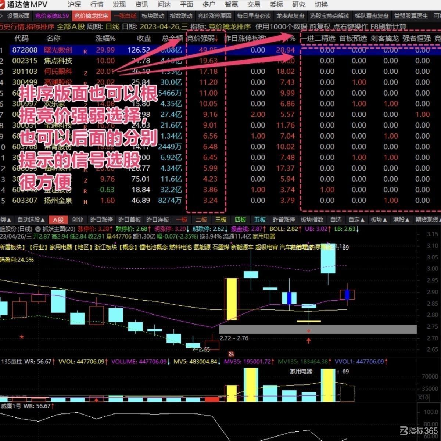Switch to the 设置版面 tab
This screenshot has width=441, height=441.
[18, 16]
